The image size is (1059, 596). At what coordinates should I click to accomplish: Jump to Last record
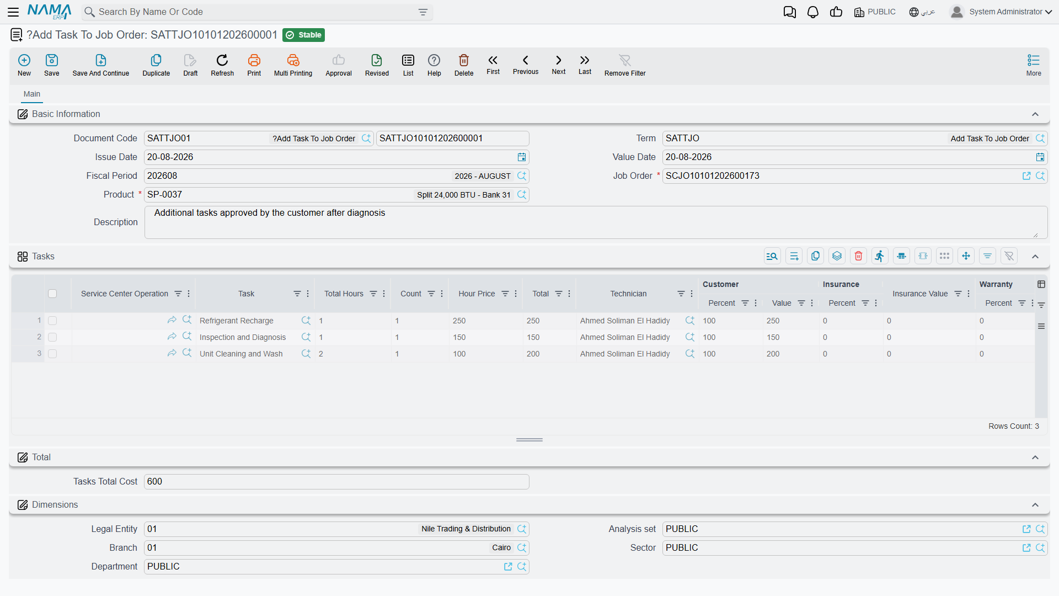pyautogui.click(x=585, y=65)
